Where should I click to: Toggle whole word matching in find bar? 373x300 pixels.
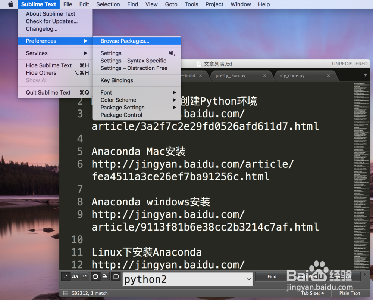click(x=84, y=276)
